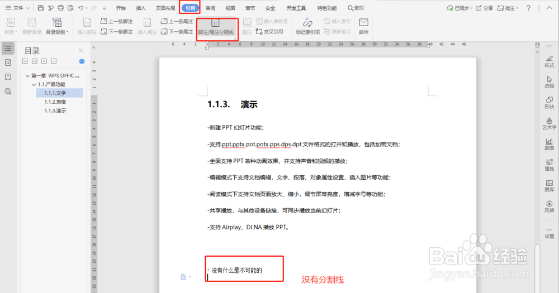Select 1.1.2.表格 in the outline

pos(55,102)
